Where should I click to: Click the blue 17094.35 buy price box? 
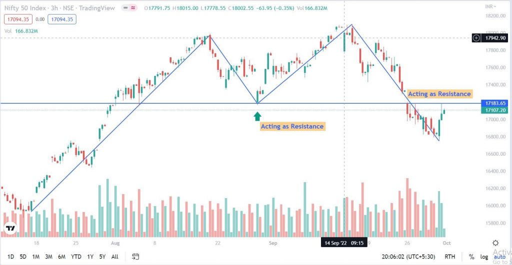click(x=62, y=19)
